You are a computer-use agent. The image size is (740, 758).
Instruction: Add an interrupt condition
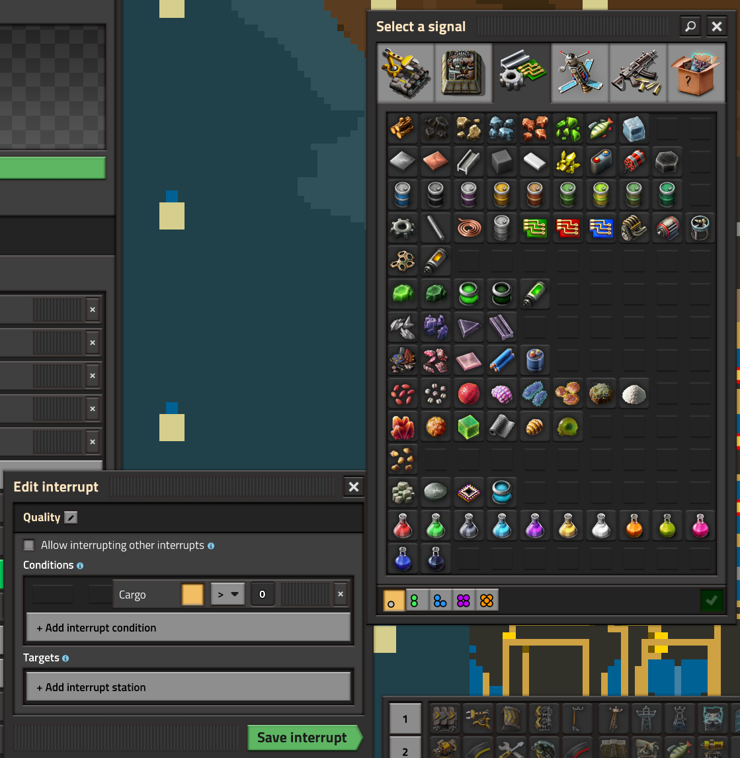[x=188, y=628]
